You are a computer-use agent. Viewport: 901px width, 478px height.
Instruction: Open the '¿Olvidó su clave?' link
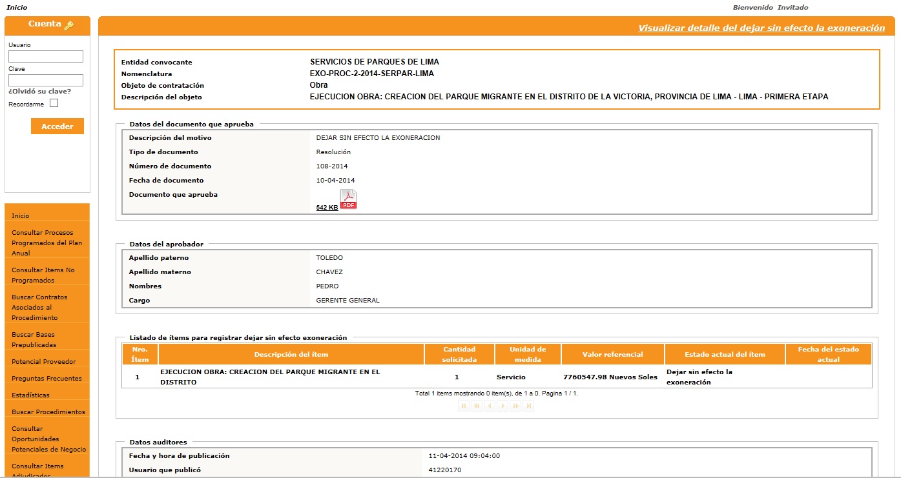[x=40, y=92]
